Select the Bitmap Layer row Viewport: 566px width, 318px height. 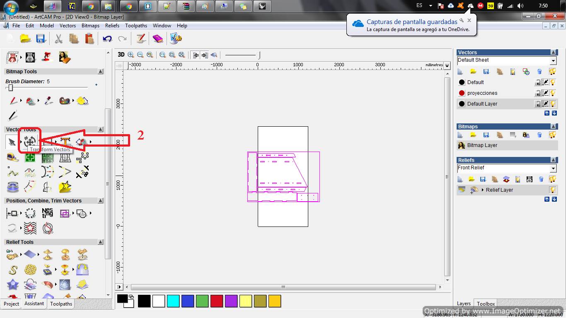pyautogui.click(x=507, y=145)
